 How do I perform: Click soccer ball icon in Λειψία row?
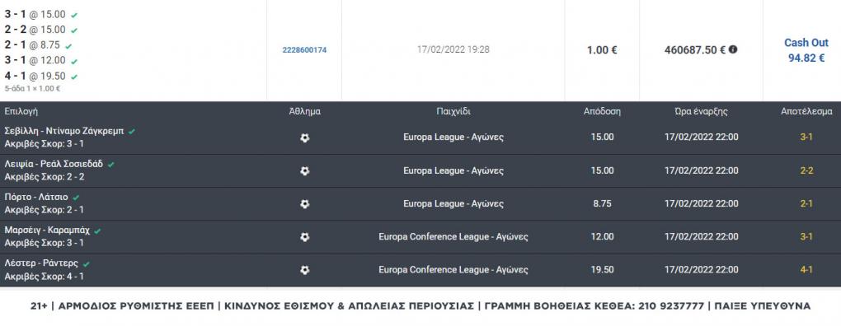tap(304, 170)
